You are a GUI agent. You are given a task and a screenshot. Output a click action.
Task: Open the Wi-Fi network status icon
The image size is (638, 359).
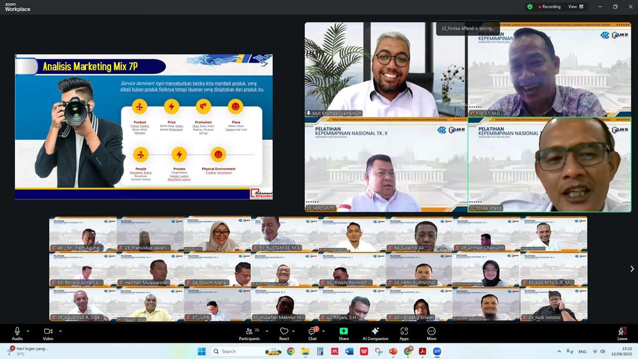click(595, 352)
